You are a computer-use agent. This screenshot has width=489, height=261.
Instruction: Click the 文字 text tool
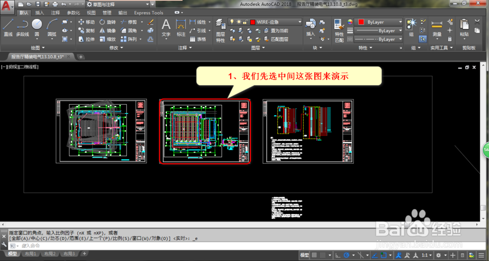166,27
